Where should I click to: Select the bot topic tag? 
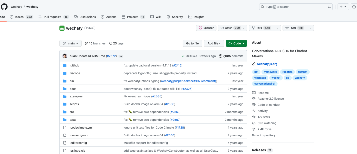256,72
